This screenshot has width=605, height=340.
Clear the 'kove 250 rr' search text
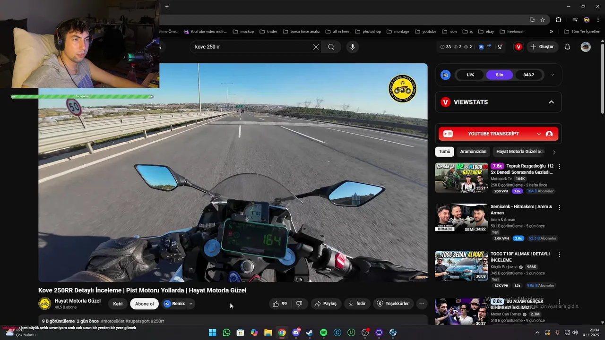[x=316, y=47]
